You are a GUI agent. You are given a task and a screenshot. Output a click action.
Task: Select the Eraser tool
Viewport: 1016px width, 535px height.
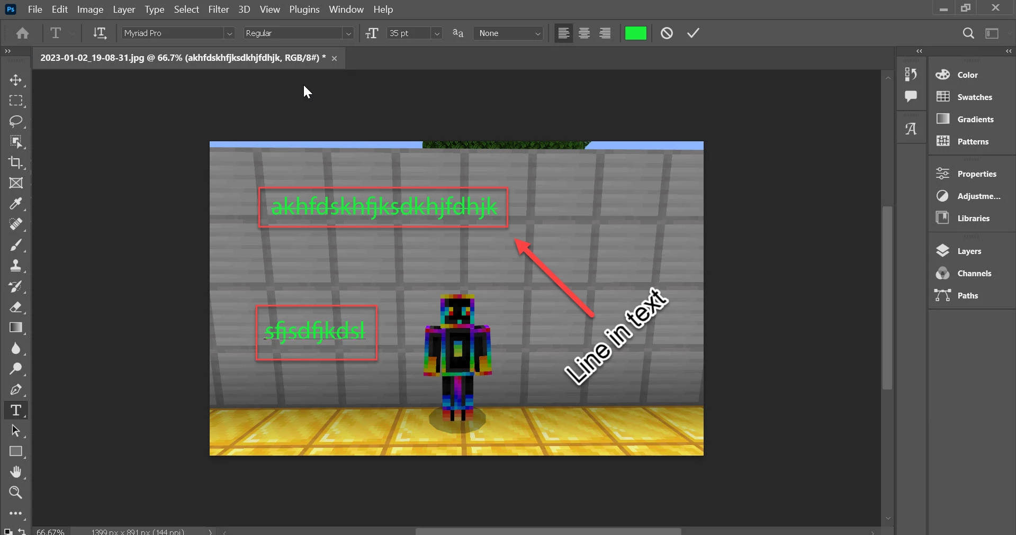click(x=16, y=307)
